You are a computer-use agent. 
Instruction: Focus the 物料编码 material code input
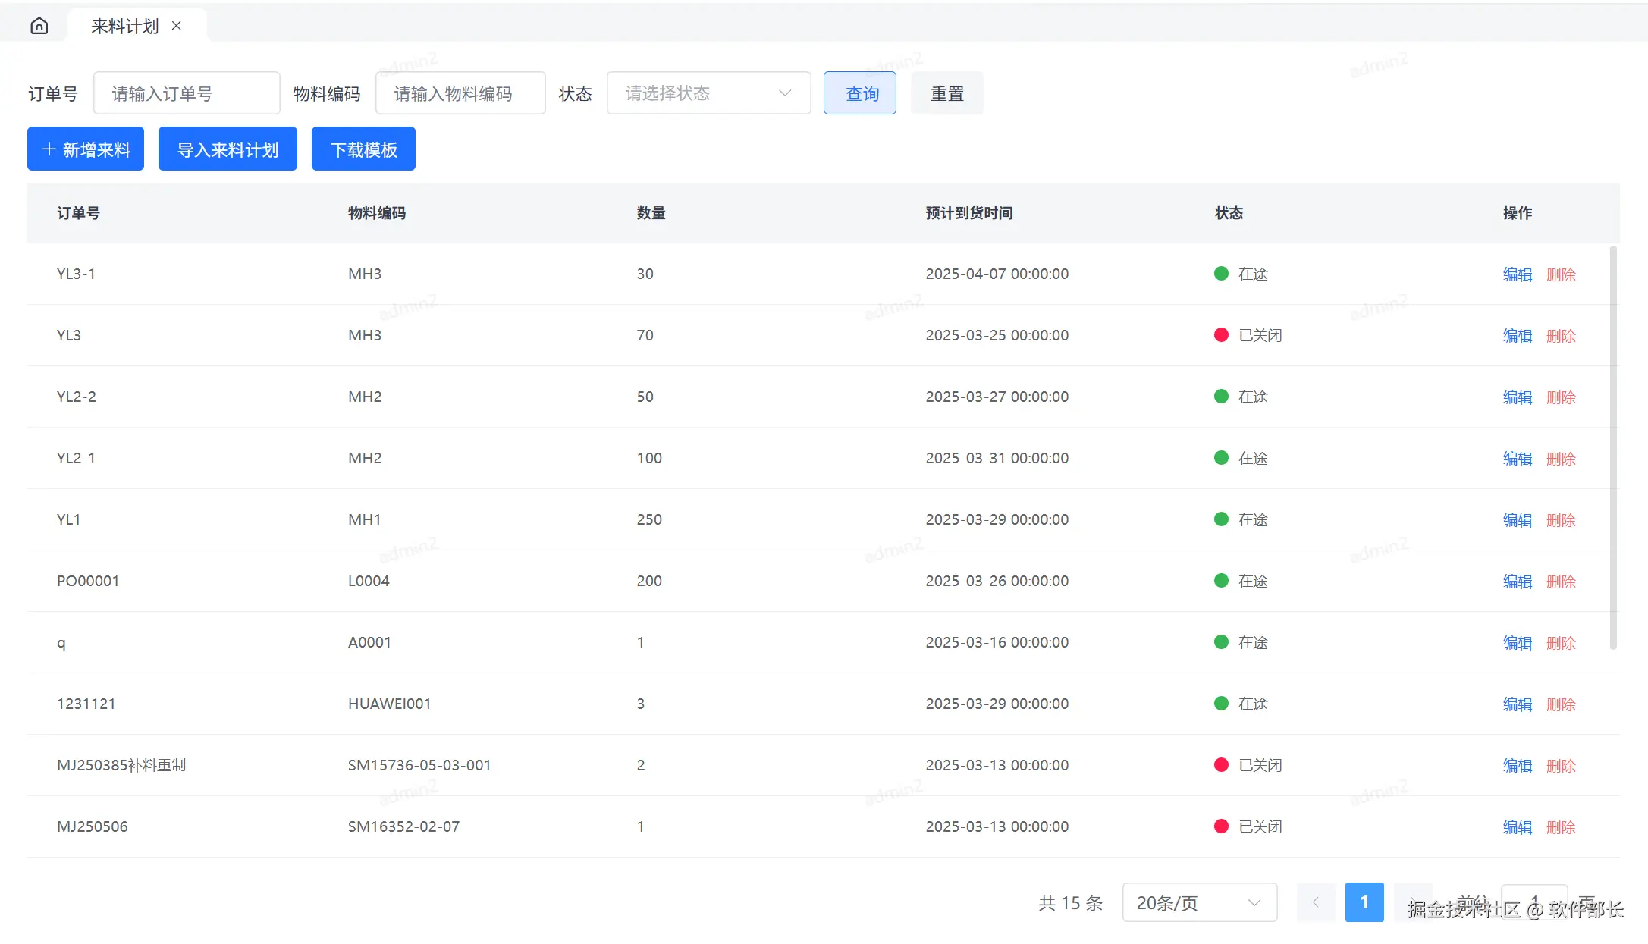pos(460,93)
